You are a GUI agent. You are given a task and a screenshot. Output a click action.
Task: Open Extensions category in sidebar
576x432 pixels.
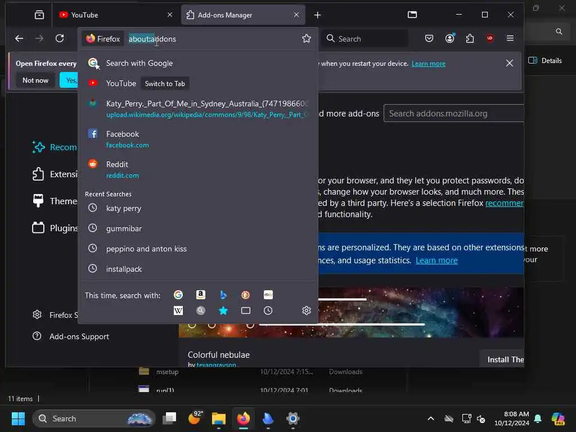(55, 174)
